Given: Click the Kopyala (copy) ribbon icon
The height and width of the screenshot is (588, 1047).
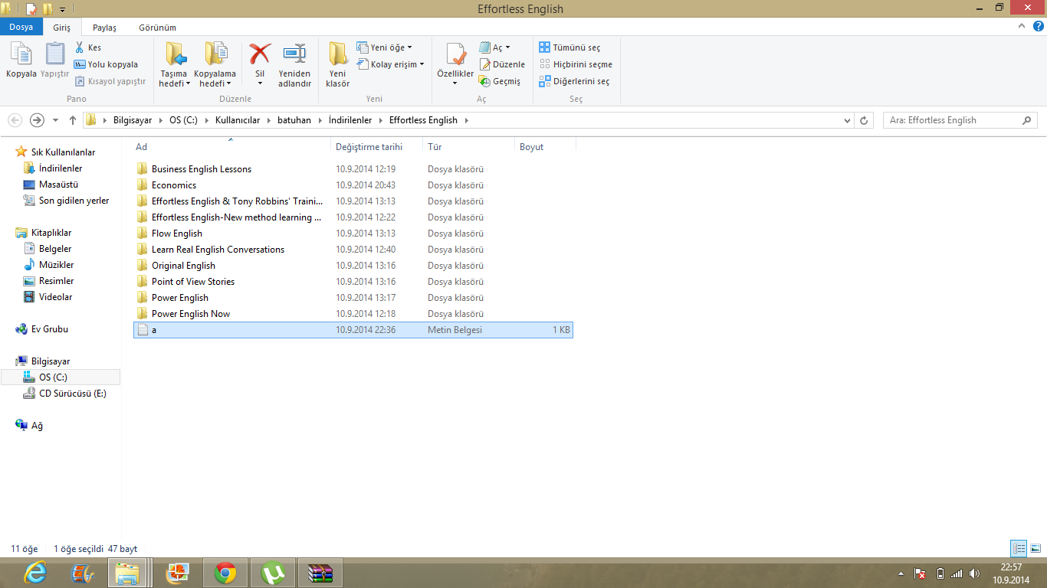Looking at the screenshot, I should coord(21,55).
